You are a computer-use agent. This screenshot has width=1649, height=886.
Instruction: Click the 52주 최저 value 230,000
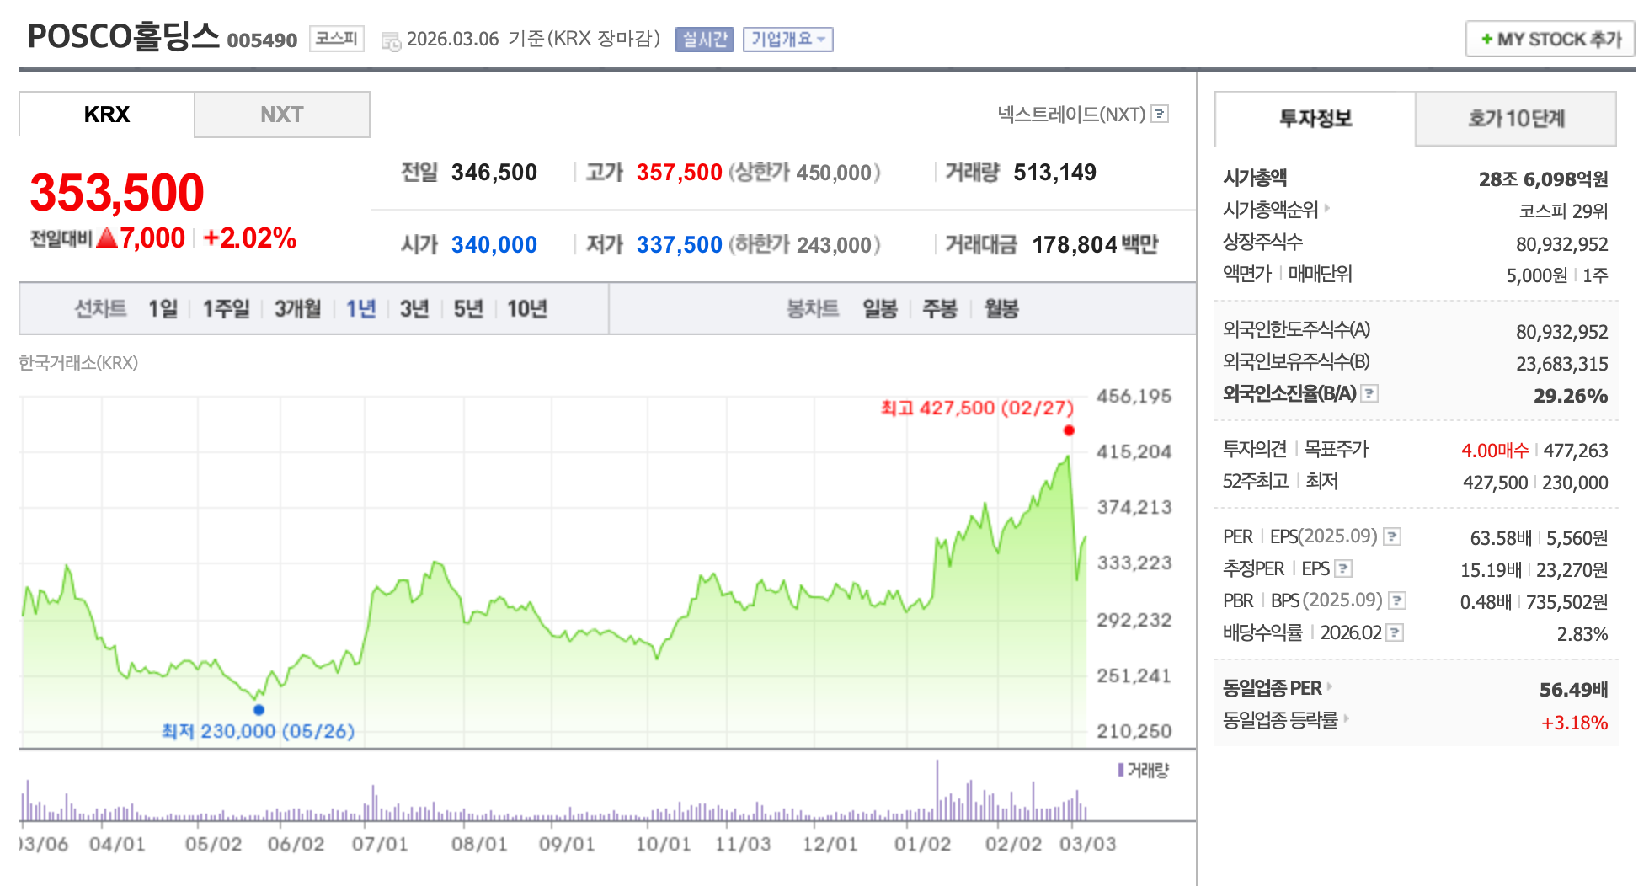1575,483
